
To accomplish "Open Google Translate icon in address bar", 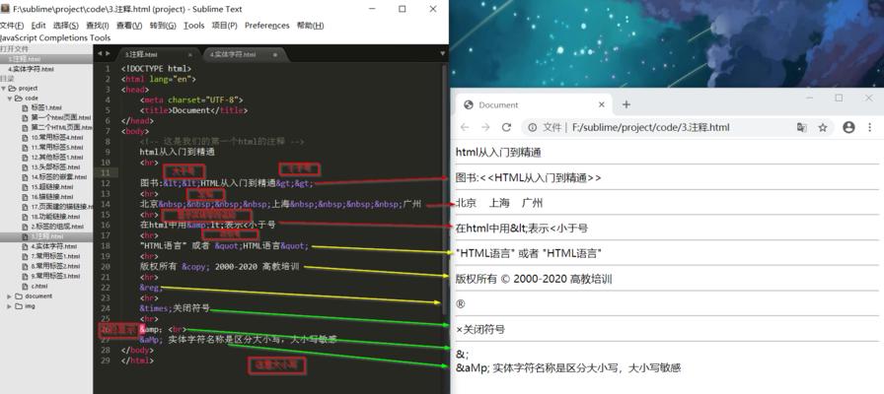I will [x=802, y=128].
